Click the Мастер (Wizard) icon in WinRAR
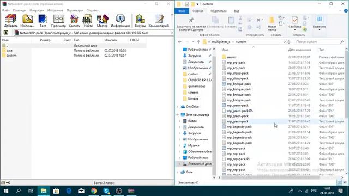Screen dimensions: 349x196 coord(102,21)
